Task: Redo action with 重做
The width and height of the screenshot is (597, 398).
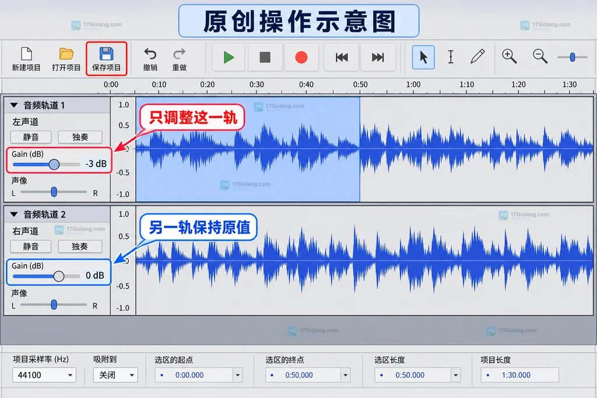Action: pos(179,59)
